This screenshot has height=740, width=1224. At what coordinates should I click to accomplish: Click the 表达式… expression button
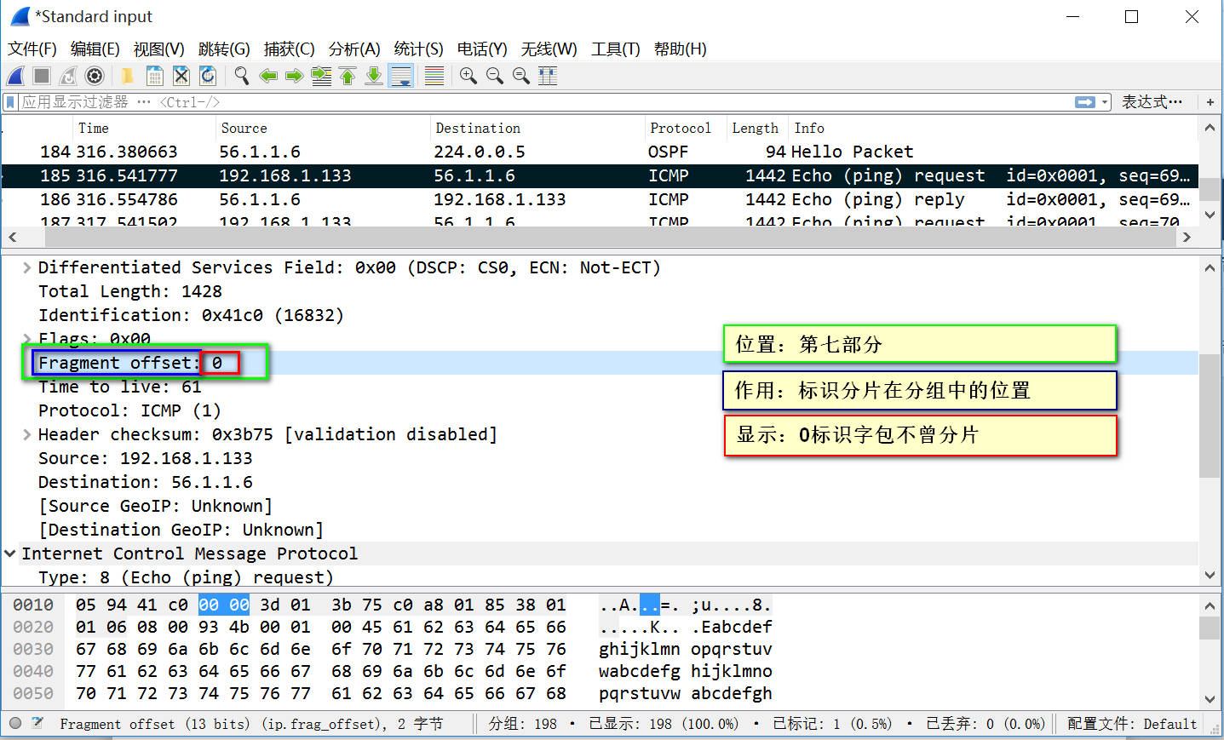[x=1152, y=102]
